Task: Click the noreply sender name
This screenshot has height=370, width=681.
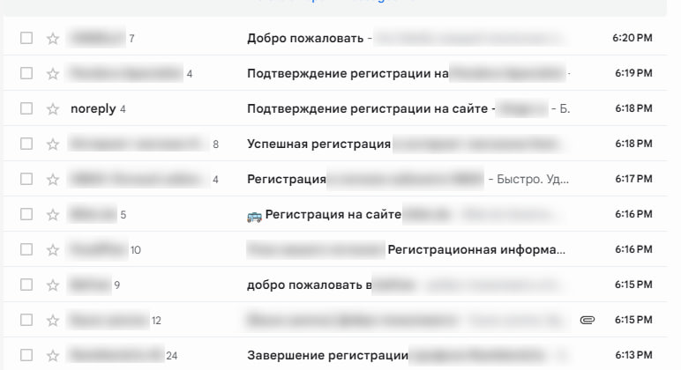Action: coord(94,108)
